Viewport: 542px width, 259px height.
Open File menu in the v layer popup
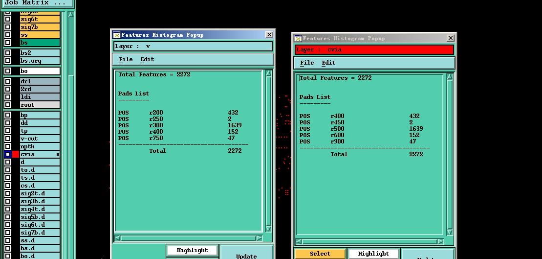[x=126, y=59]
